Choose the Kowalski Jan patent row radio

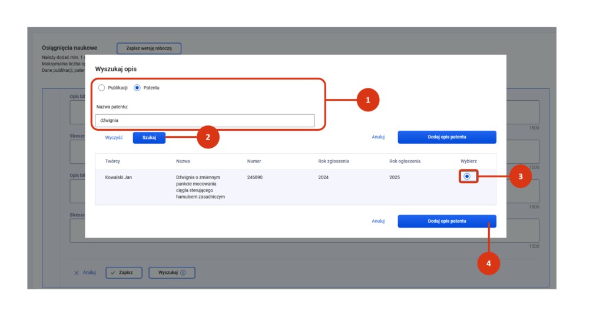tap(467, 176)
